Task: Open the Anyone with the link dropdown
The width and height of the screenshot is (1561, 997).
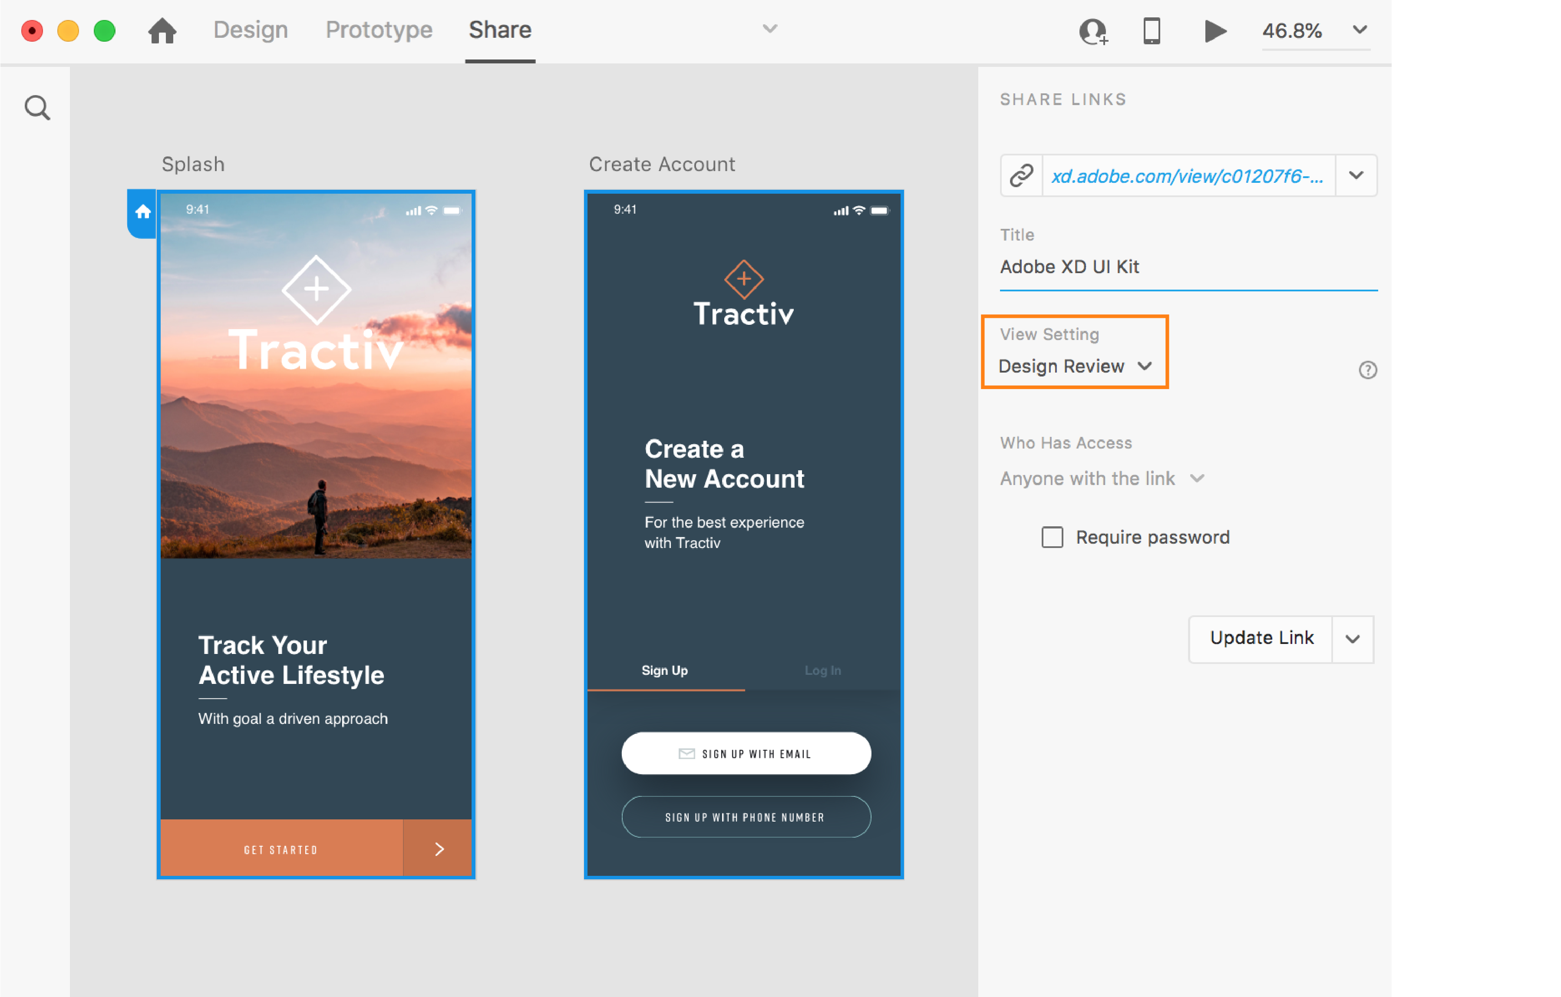Action: click(x=1102, y=479)
